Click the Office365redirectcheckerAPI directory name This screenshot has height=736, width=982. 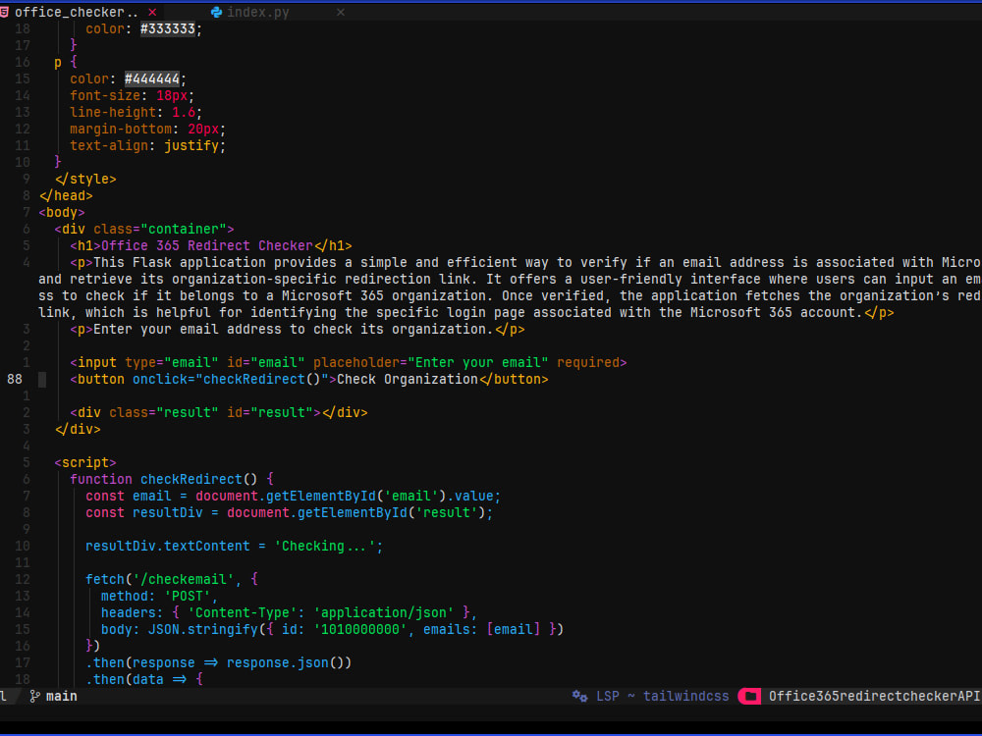(874, 696)
